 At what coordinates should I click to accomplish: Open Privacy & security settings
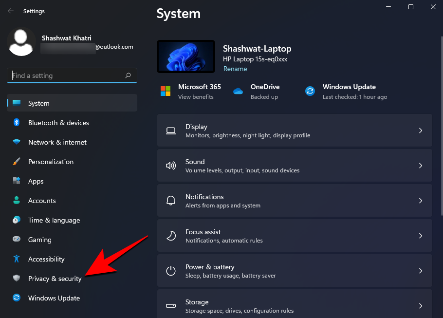[x=55, y=279]
